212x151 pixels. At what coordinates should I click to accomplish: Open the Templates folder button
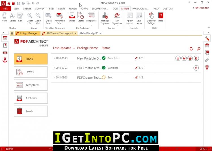point(31,85)
